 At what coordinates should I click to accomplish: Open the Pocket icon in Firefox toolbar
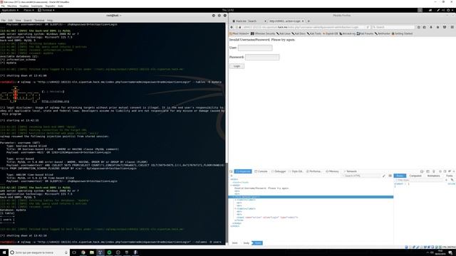(445, 27)
